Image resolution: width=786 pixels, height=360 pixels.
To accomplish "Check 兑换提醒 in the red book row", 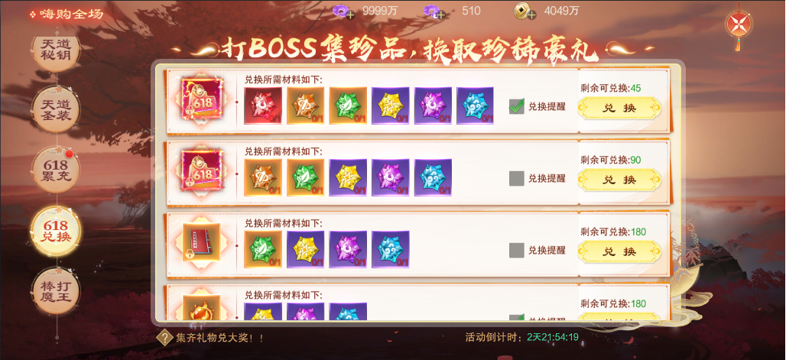I will [x=516, y=250].
